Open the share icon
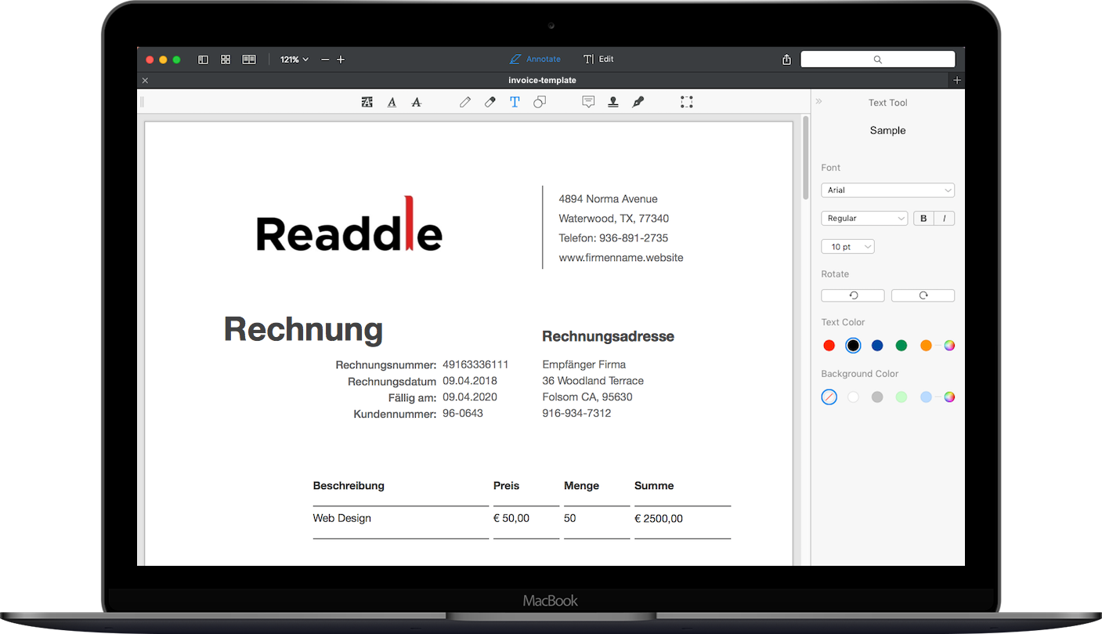 786,60
